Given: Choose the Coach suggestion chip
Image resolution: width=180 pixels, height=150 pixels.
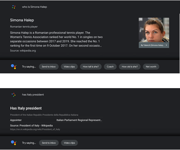Looking at the screenshot, I should click(x=110, y=67).
